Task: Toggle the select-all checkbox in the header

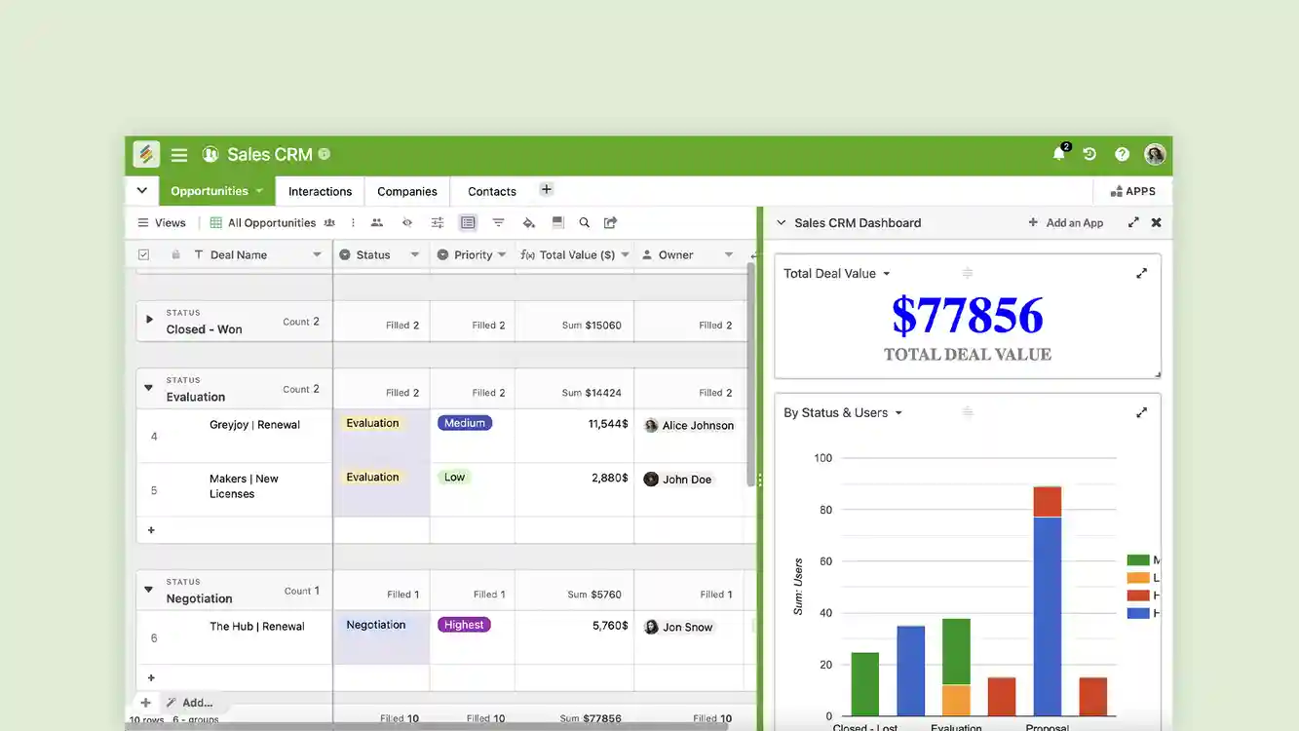Action: coord(143,253)
